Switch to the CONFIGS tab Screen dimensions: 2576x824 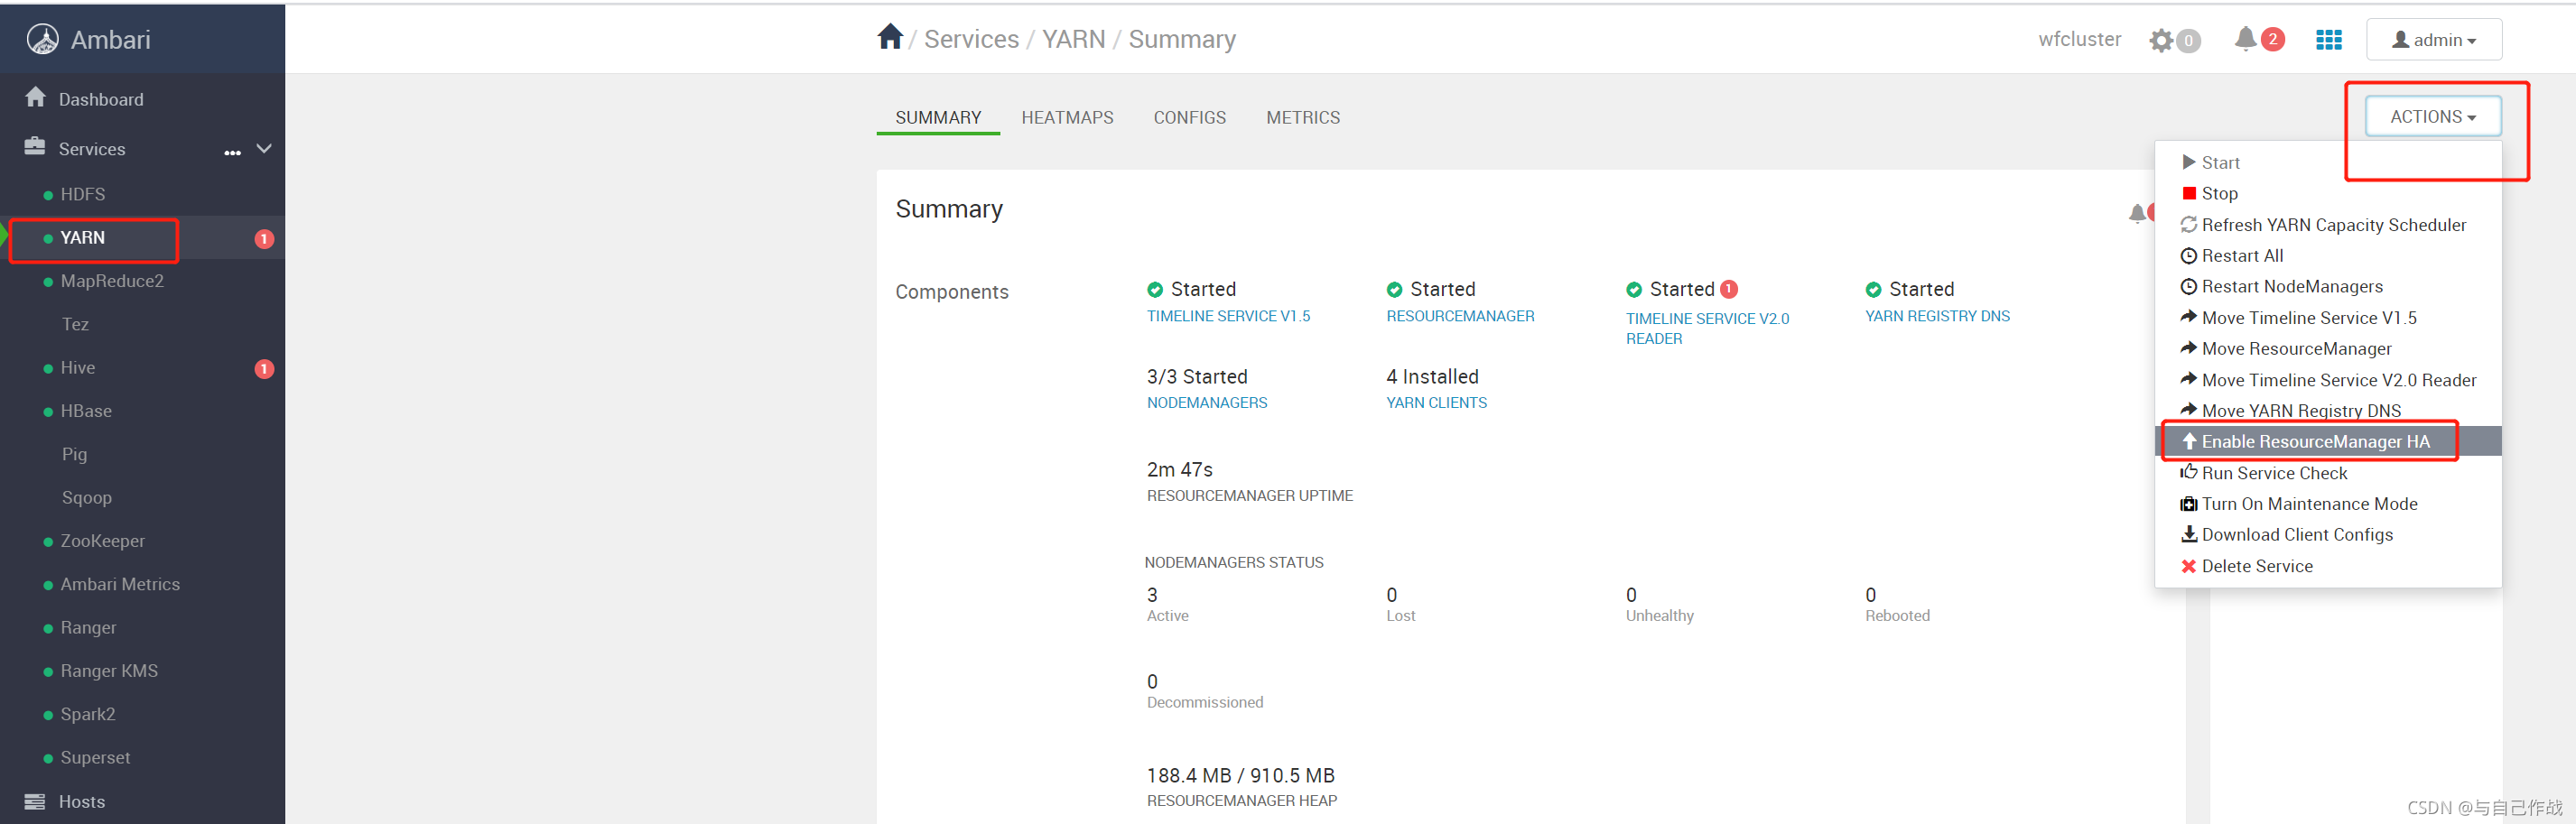pyautogui.click(x=1189, y=117)
